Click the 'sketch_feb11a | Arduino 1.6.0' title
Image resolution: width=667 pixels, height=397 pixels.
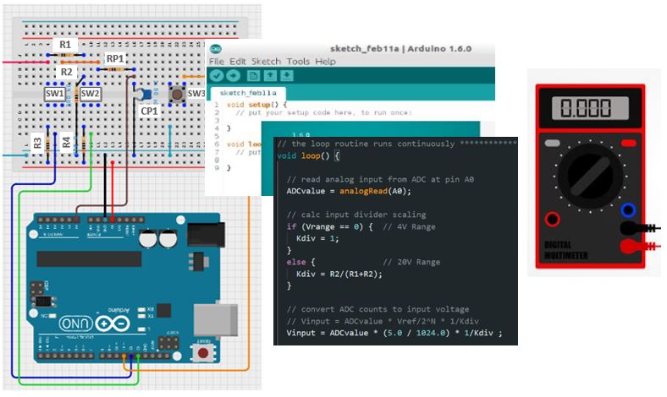[400, 49]
